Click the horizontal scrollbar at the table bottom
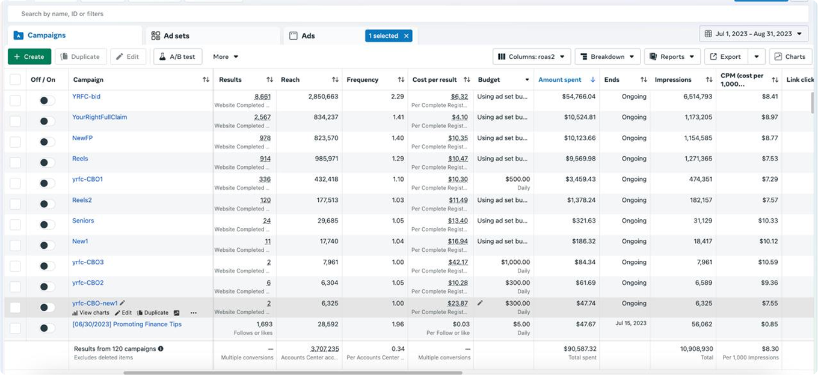 pos(293,373)
